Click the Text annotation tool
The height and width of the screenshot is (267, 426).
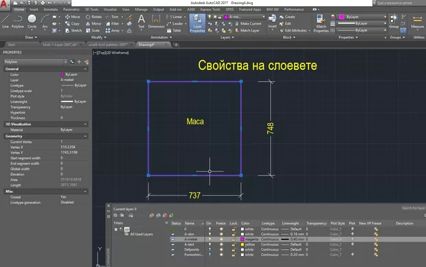coord(142,21)
